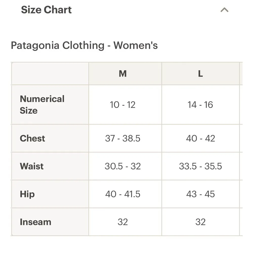
Task: Select the 30.5 - 32 waist measurement
Action: 123,166
